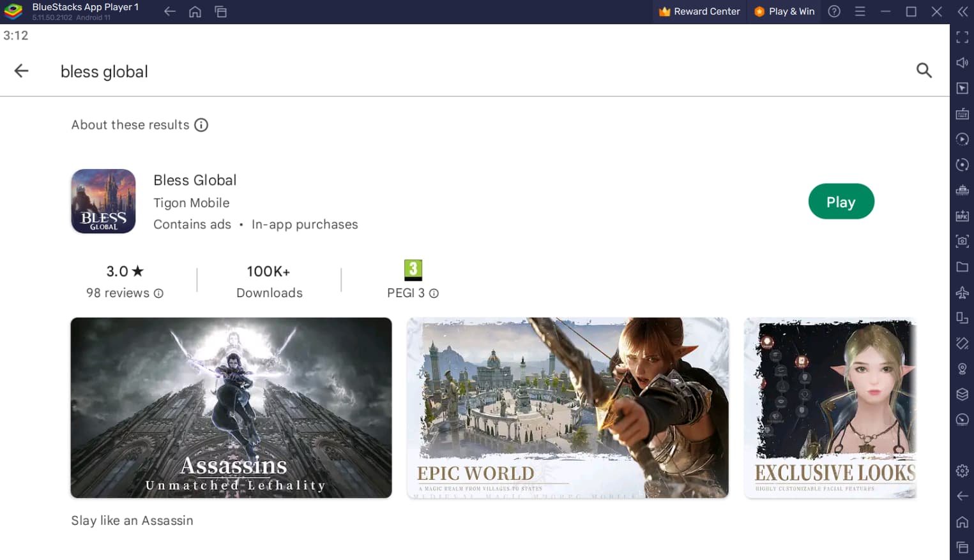Open Tigon Mobile developer link
The image size is (974, 560).
191,203
